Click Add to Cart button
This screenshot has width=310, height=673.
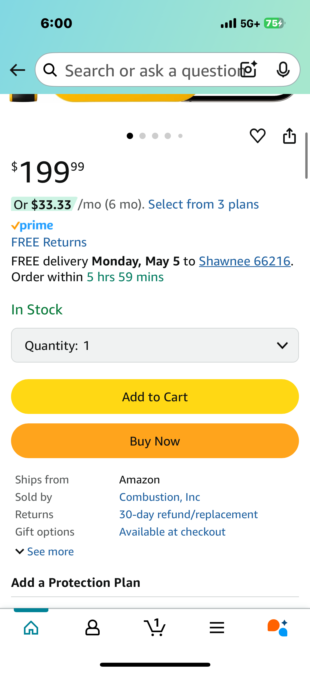coord(155,397)
